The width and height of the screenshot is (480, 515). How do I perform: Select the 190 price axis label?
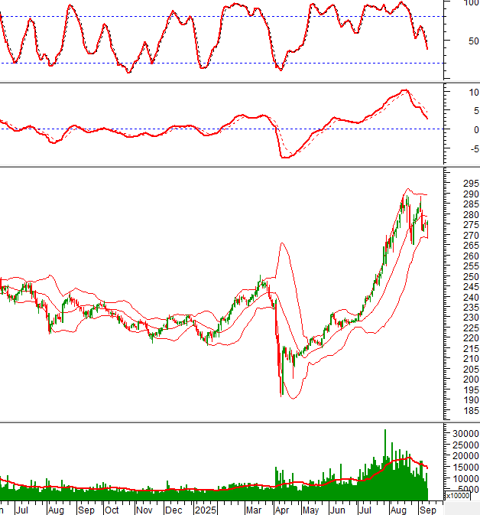471,400
